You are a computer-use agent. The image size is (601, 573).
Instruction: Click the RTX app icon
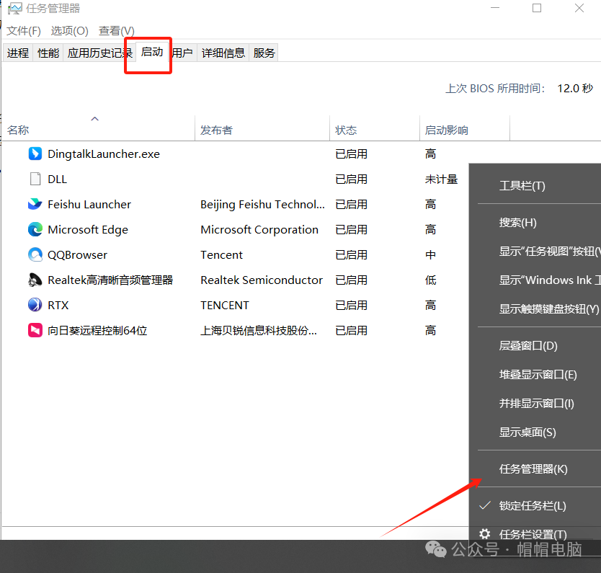pos(35,306)
